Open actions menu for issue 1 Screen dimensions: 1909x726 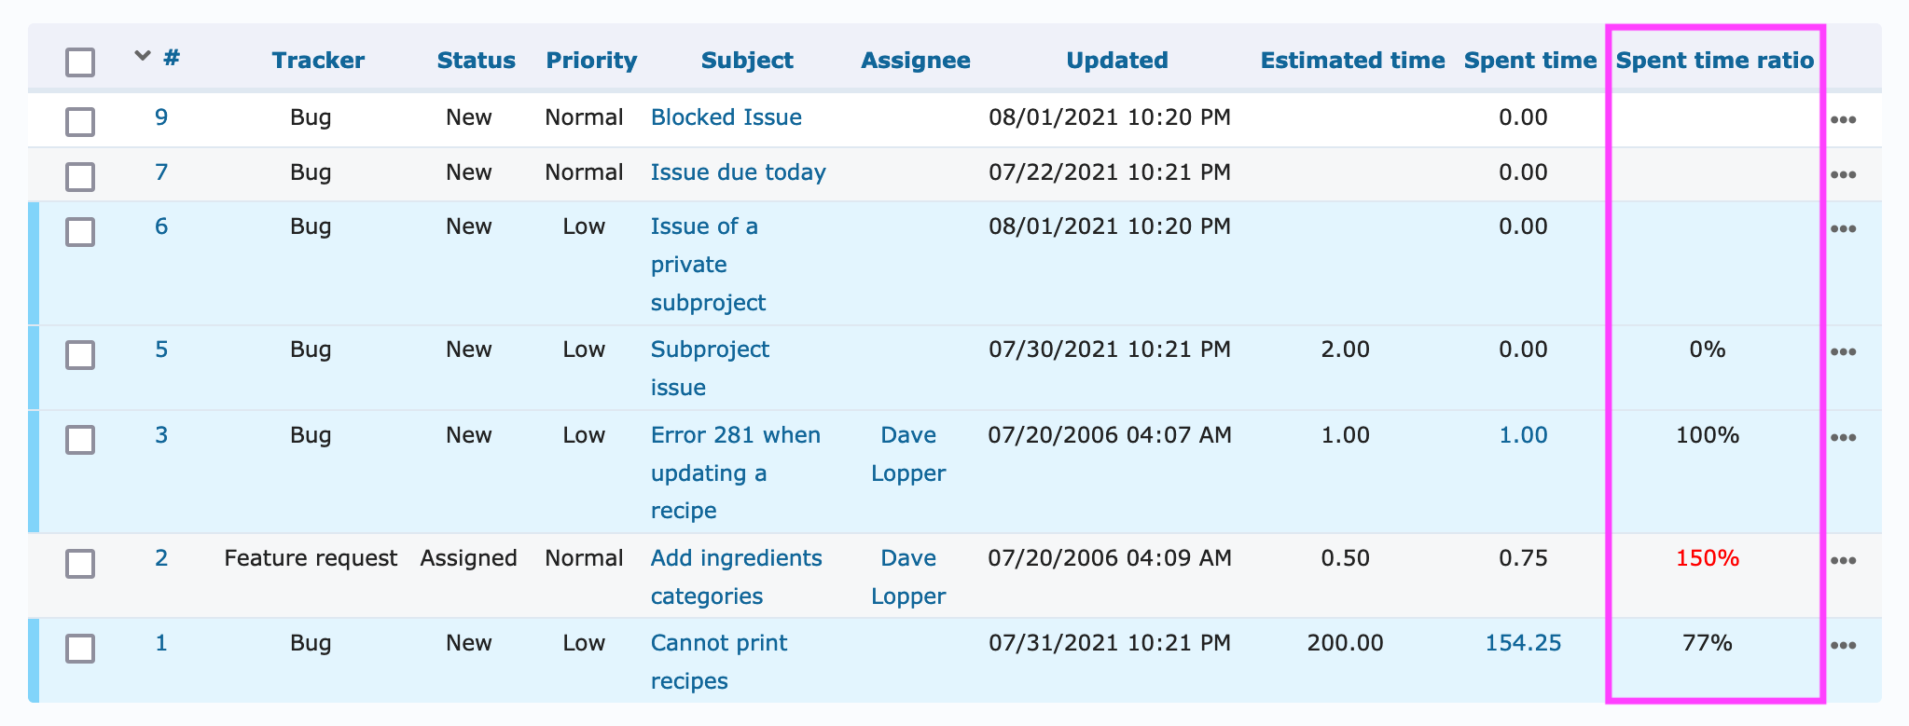(1843, 646)
